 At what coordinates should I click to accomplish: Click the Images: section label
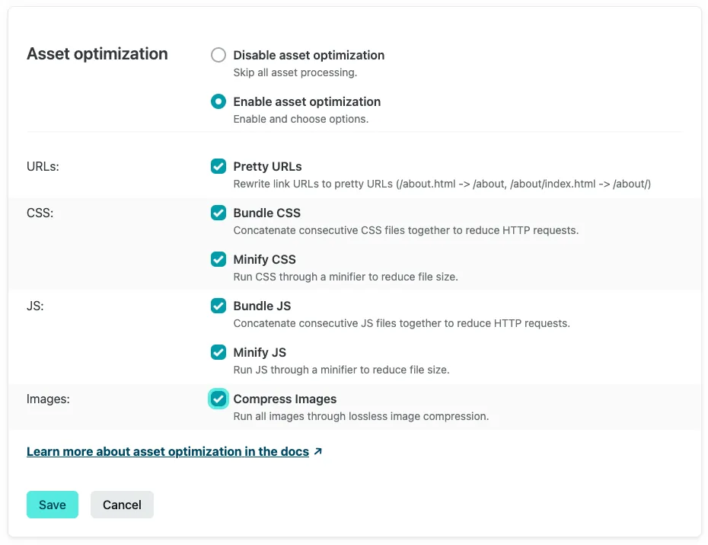48,399
